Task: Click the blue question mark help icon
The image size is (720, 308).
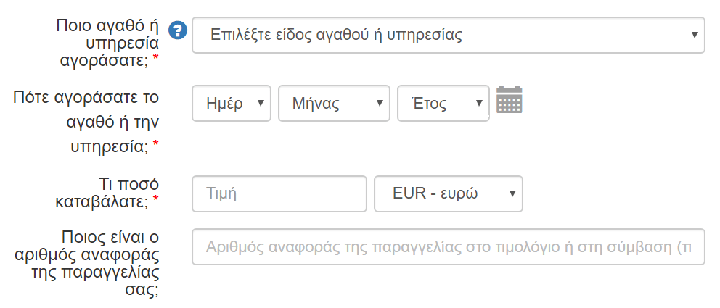Action: coord(178,30)
